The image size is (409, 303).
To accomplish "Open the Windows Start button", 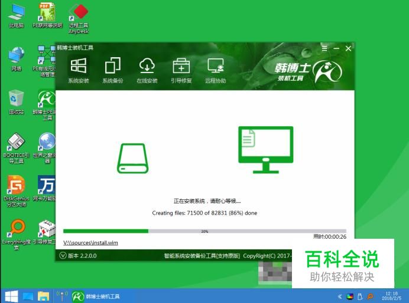I will (x=11, y=296).
